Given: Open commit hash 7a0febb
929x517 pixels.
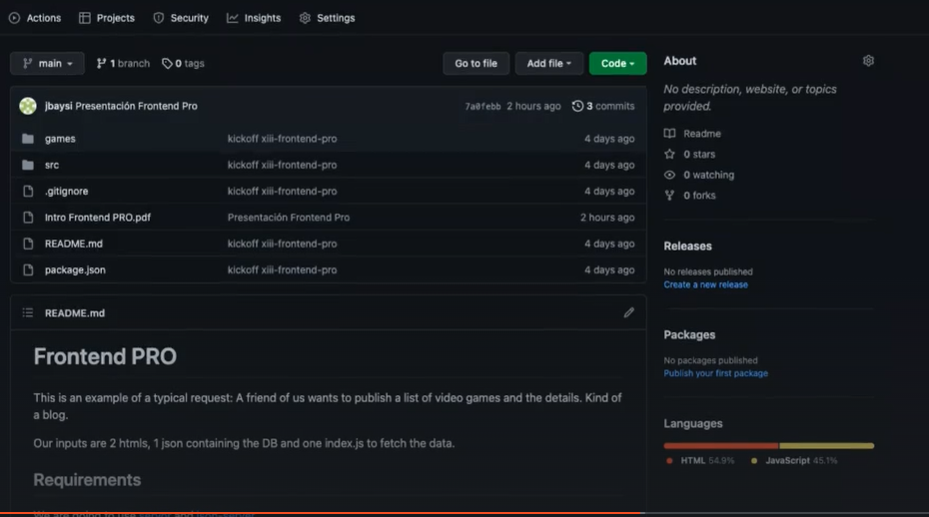Looking at the screenshot, I should click(482, 107).
